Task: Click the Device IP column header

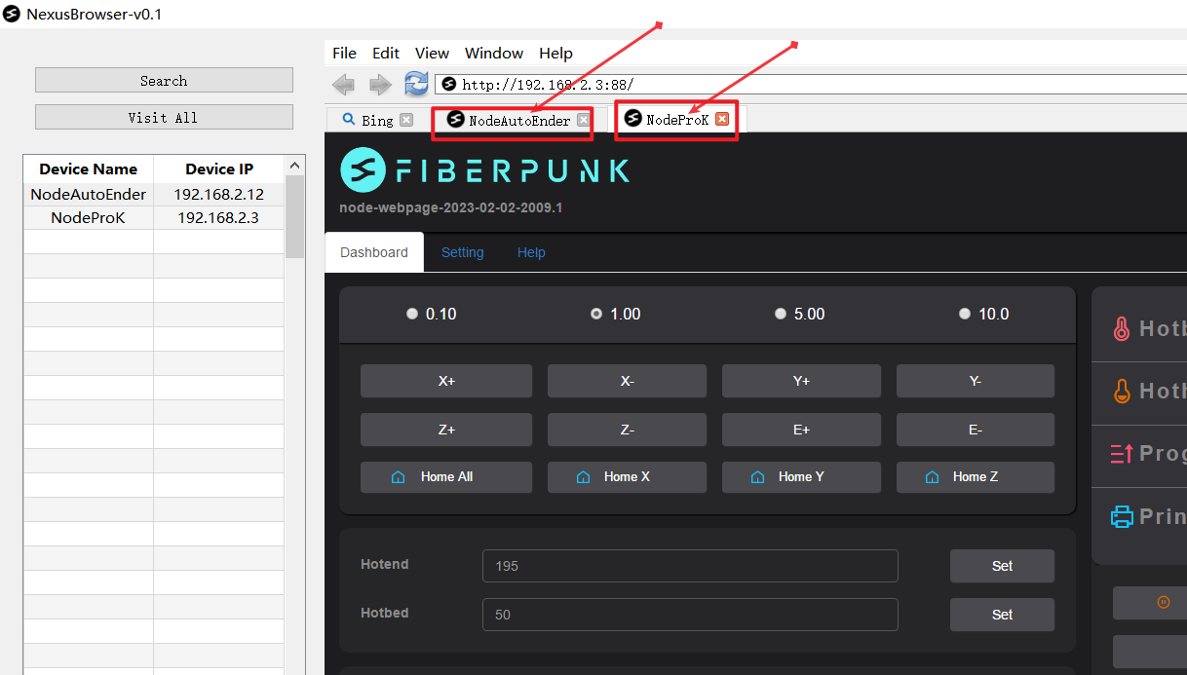Action: click(219, 169)
